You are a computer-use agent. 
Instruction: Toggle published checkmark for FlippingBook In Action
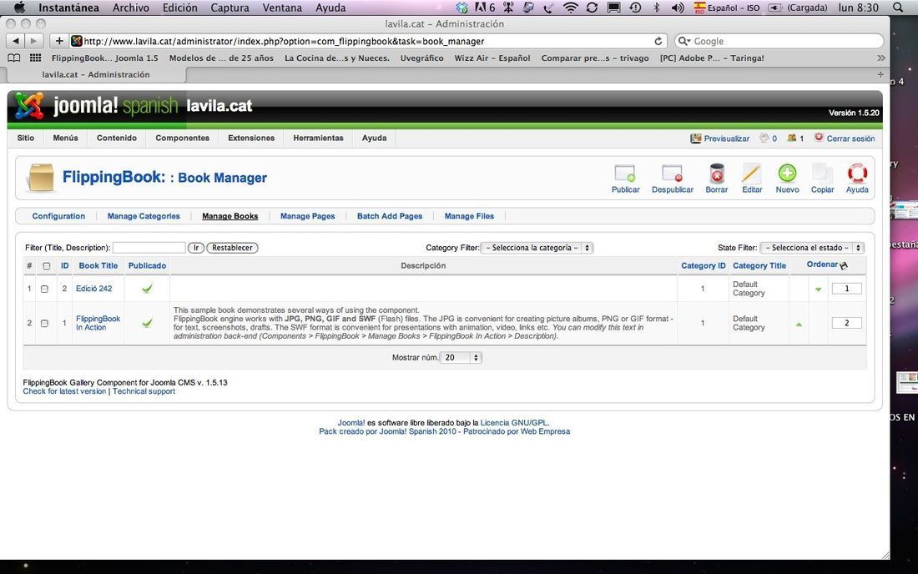[x=147, y=323]
